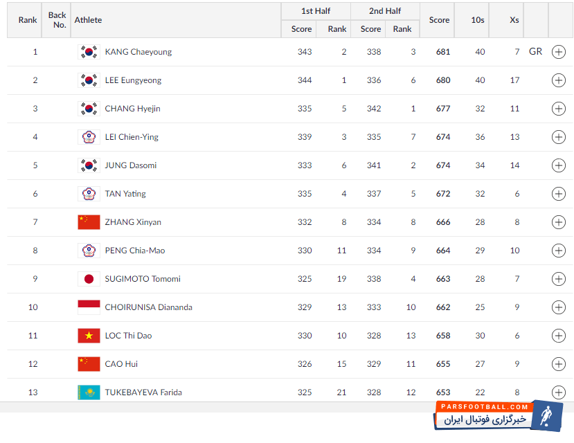Click the Xs column header

(x=514, y=20)
